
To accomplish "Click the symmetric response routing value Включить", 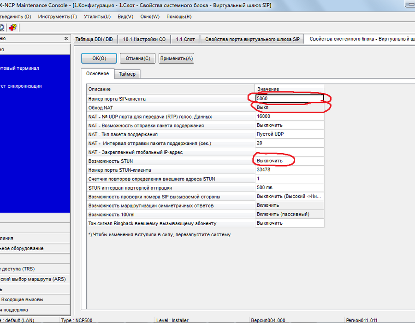I will pyautogui.click(x=290, y=205).
